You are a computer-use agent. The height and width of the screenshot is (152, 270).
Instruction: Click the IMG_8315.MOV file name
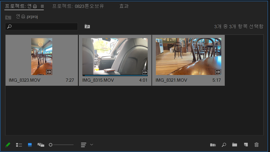click(x=98, y=80)
